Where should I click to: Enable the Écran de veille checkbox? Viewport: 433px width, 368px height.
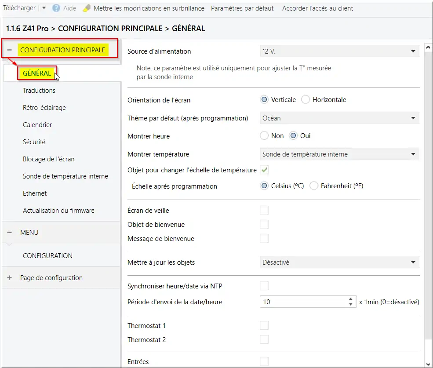point(264,211)
